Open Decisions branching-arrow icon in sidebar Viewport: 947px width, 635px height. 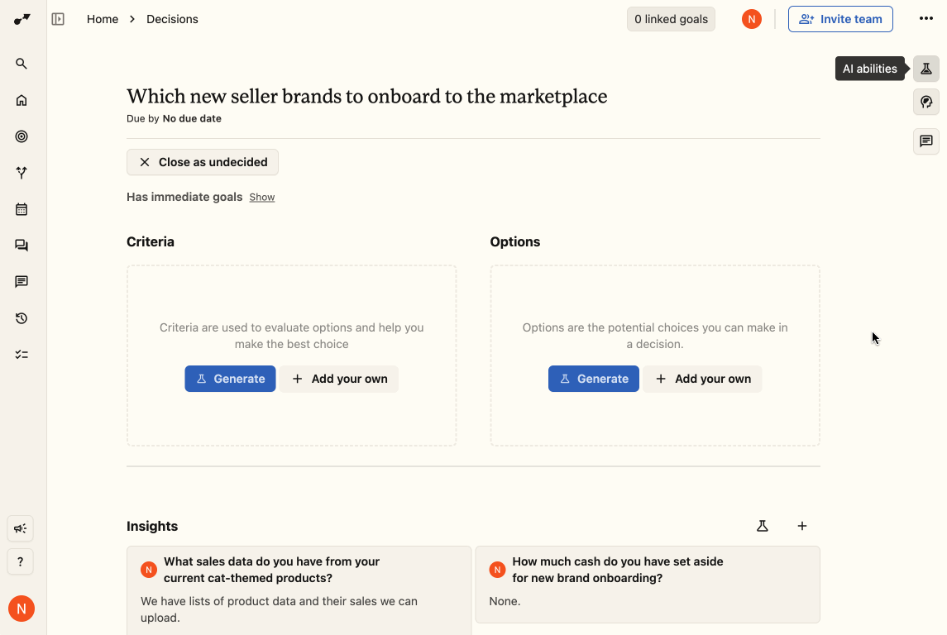click(x=22, y=174)
